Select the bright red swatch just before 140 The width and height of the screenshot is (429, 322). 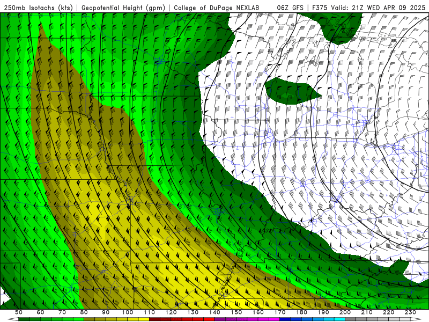point(209,319)
